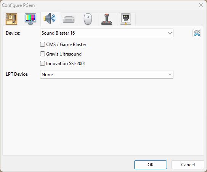Go to the network adapter tab
Screen dimensions: 207x172
click(126, 19)
